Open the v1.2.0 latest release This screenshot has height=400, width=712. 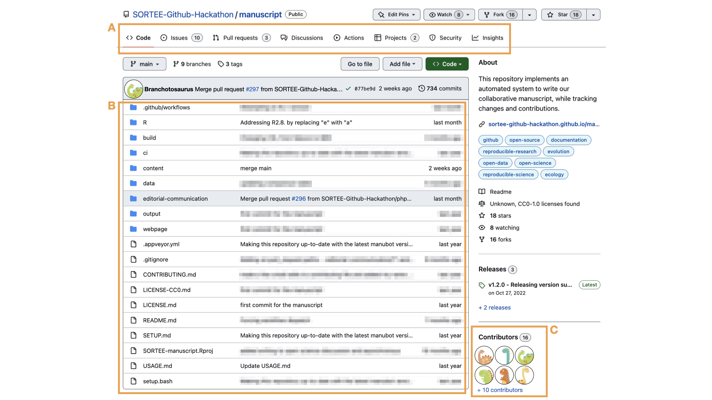(x=530, y=285)
